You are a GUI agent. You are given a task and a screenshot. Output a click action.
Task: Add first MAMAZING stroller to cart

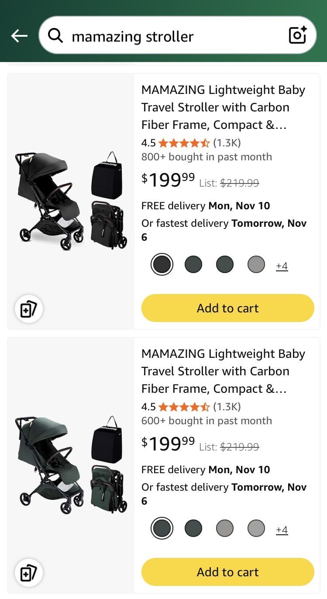(x=227, y=308)
